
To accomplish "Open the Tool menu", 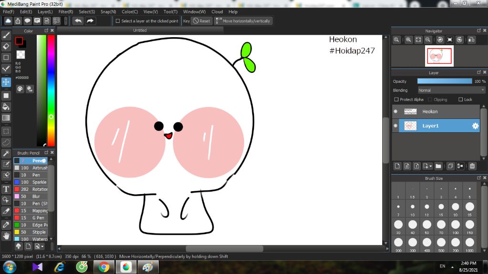I will [171, 11].
